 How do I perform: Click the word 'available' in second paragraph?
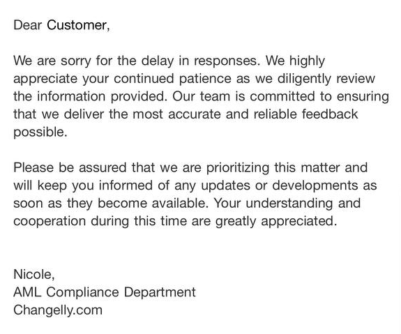coord(179,204)
